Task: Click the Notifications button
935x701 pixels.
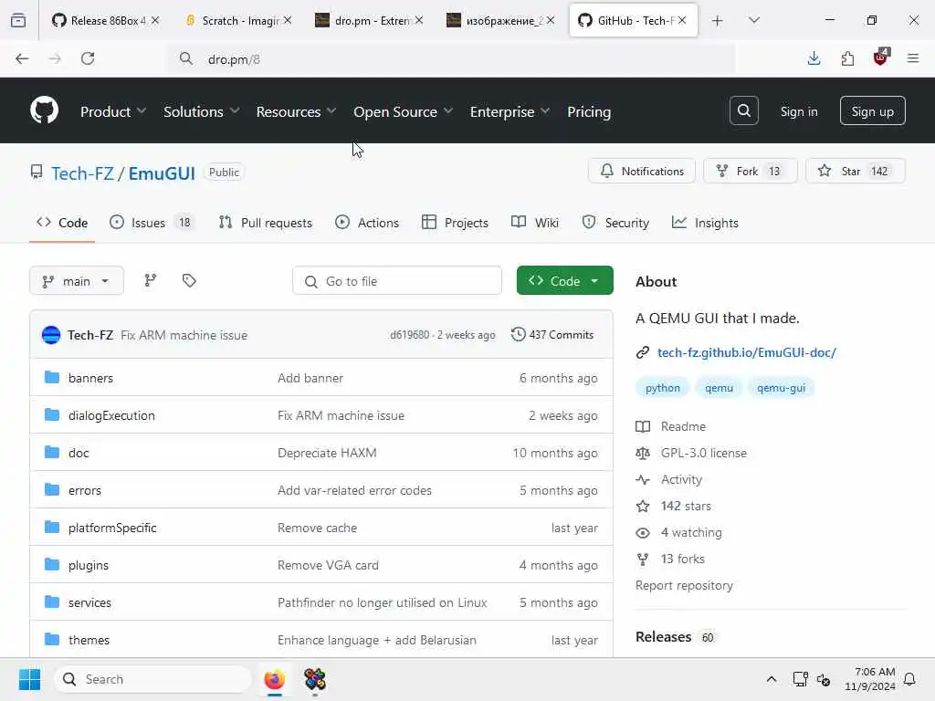Action: (642, 171)
